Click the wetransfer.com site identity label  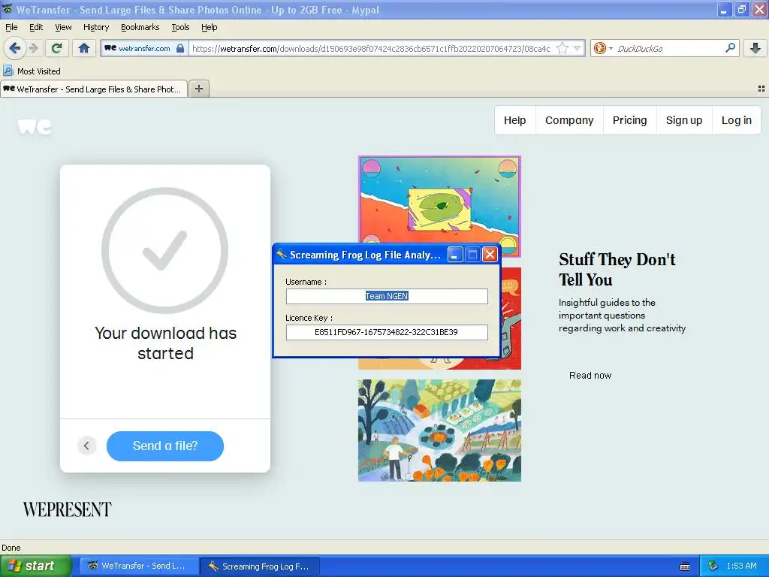click(144, 48)
